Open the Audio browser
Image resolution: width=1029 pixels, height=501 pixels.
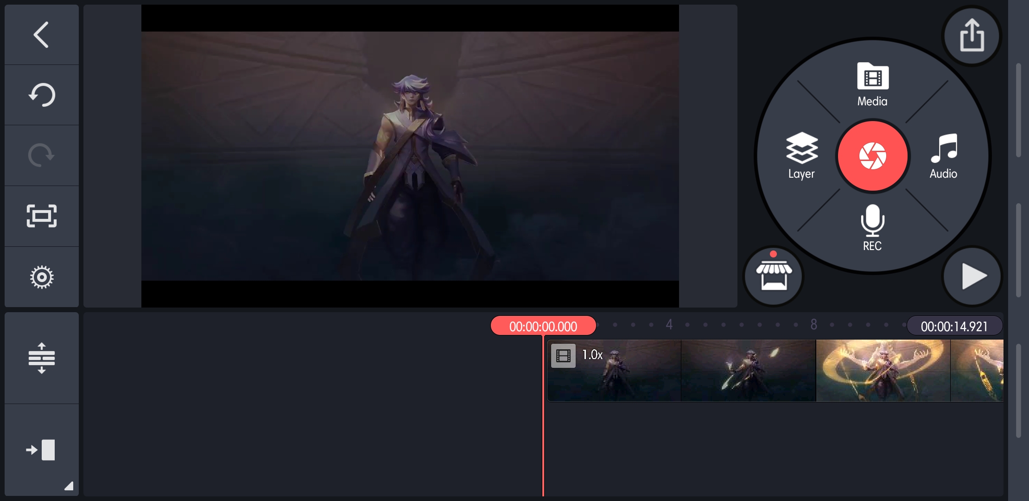[x=944, y=156]
